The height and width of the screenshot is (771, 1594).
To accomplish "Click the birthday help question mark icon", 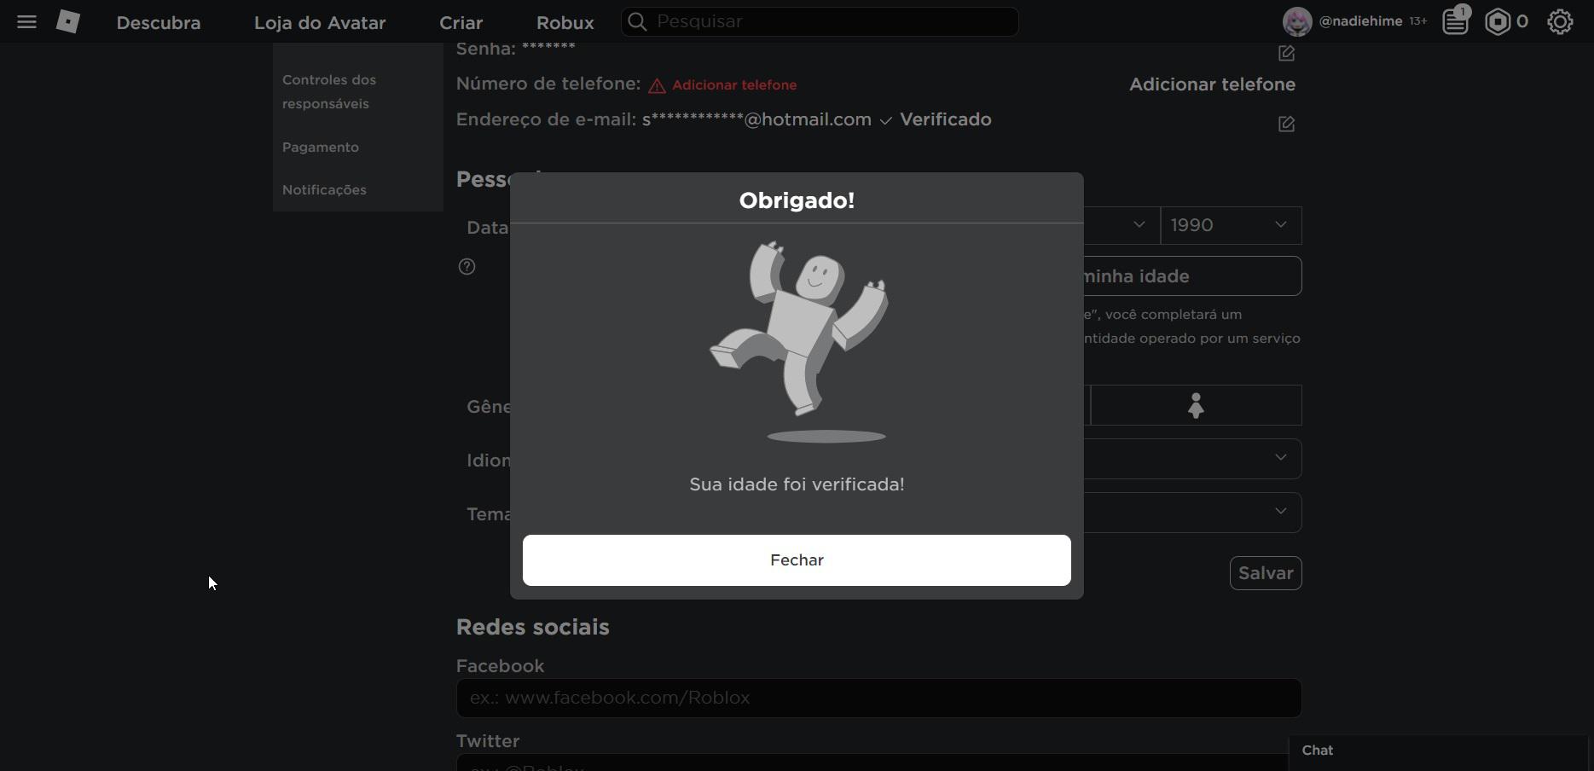I will pos(467,267).
